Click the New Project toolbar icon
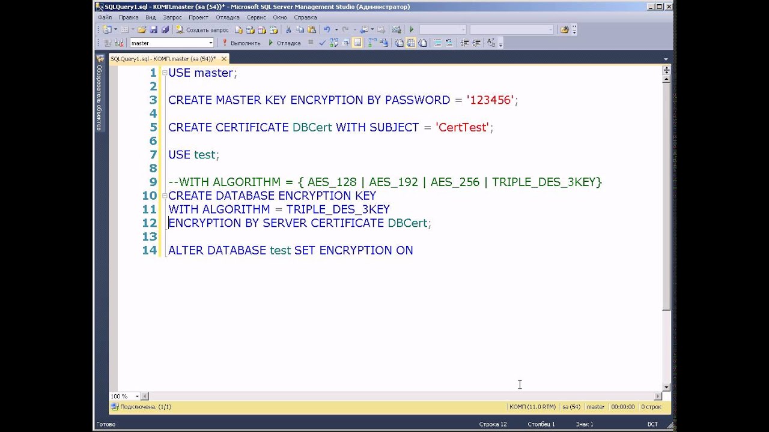Viewport: 769px width, 432px height. click(107, 29)
